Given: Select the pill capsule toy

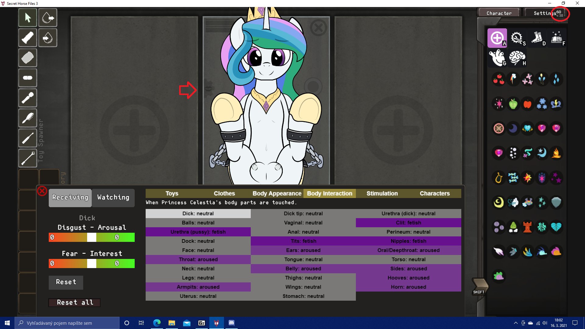Looking at the screenshot, I should tap(28, 78).
